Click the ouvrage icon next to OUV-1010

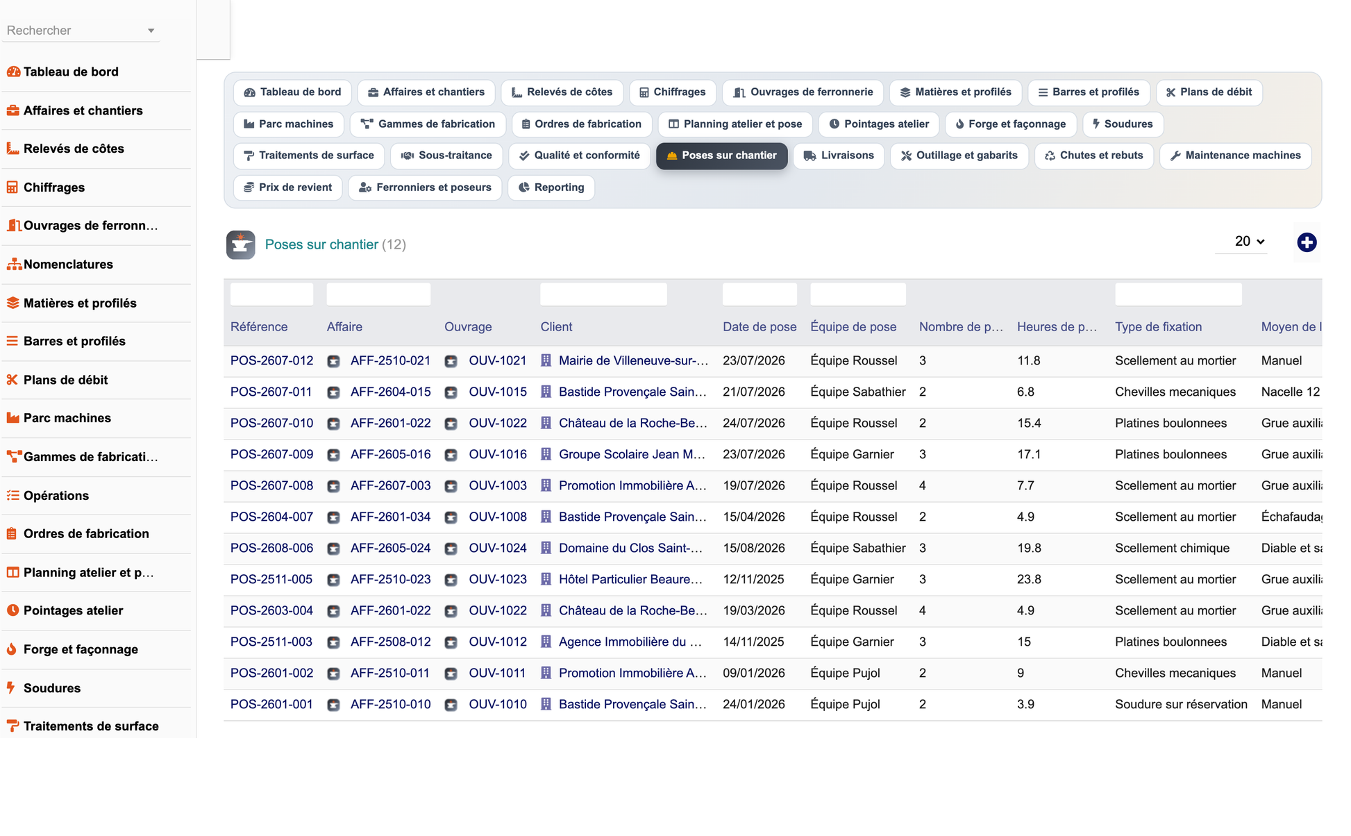(451, 705)
